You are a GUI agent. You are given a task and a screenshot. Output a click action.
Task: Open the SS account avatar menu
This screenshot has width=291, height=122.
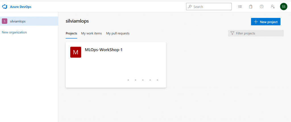click(284, 7)
